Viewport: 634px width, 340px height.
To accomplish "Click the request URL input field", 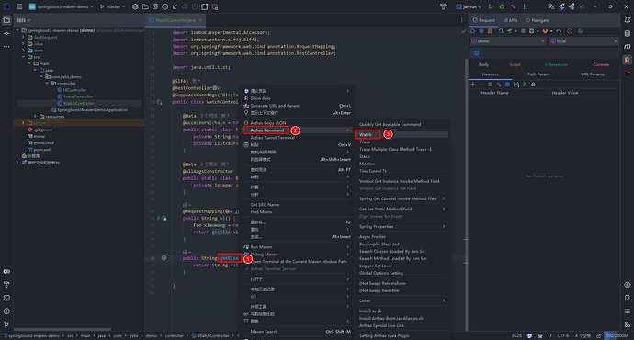I will tap(550, 53).
